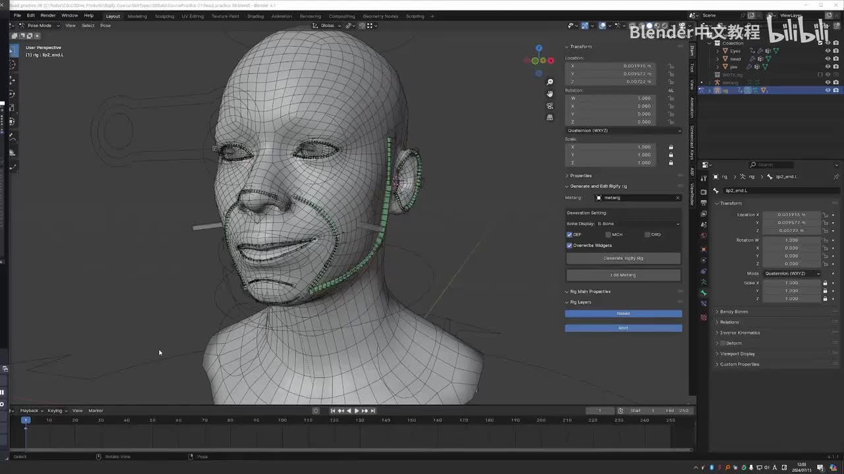This screenshot has height=474, width=844.
Task: Uncheck the DEF checkbox
Action: (x=570, y=234)
